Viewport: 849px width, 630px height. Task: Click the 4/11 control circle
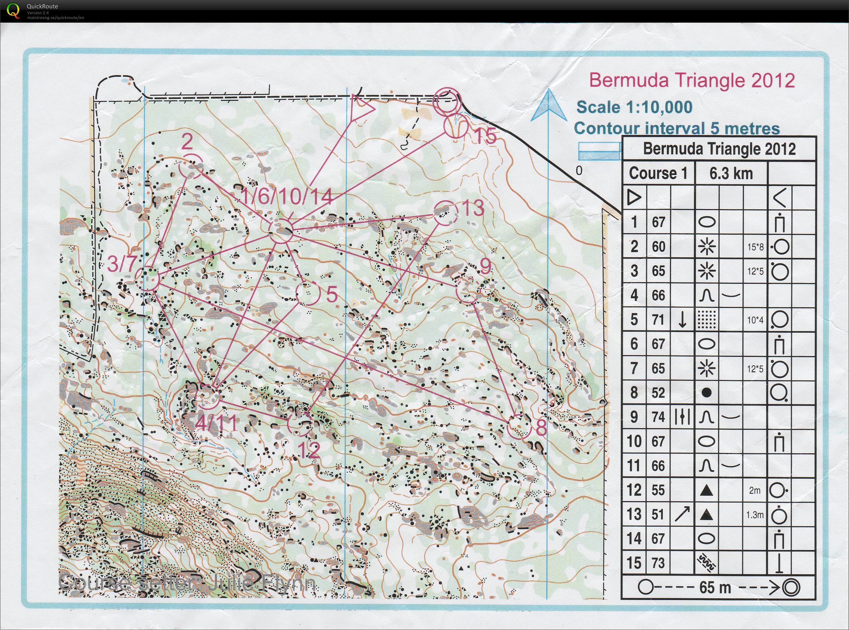207,396
